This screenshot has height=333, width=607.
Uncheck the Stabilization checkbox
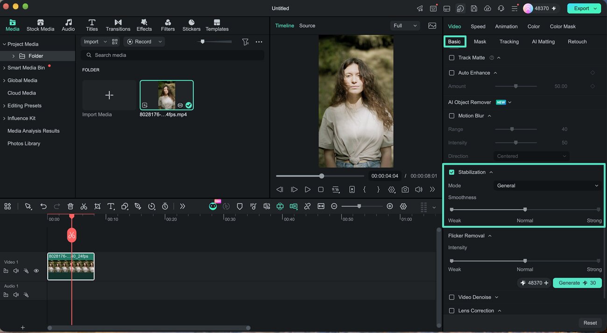click(x=452, y=172)
